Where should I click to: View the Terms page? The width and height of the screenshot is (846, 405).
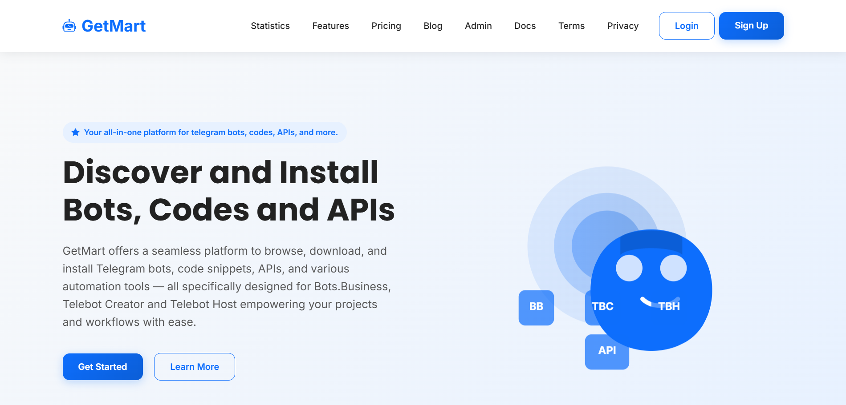point(571,26)
